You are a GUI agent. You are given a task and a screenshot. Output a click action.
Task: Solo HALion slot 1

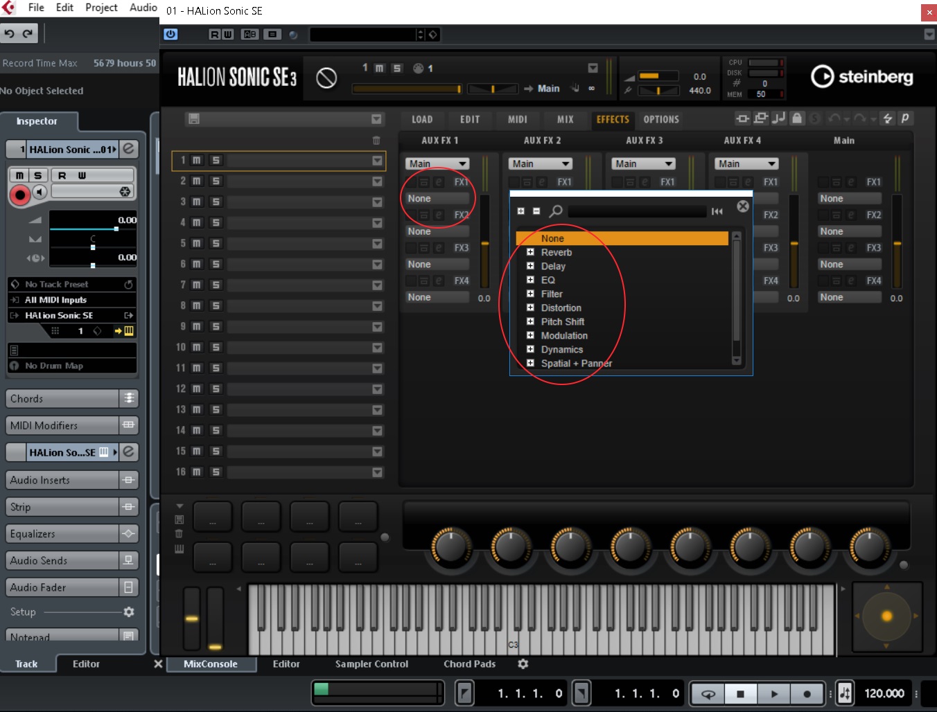[x=216, y=160]
